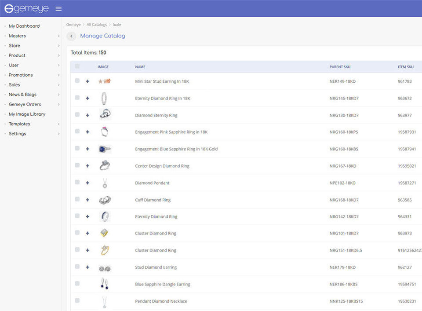
Task: Expand the Settings sidebar chevron
Action: pyautogui.click(x=58, y=134)
